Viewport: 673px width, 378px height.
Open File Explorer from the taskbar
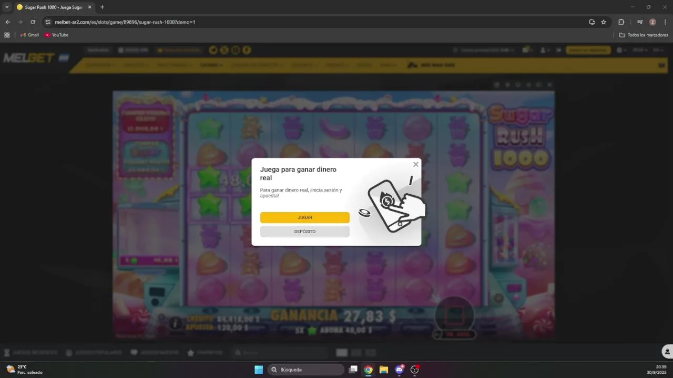[384, 370]
